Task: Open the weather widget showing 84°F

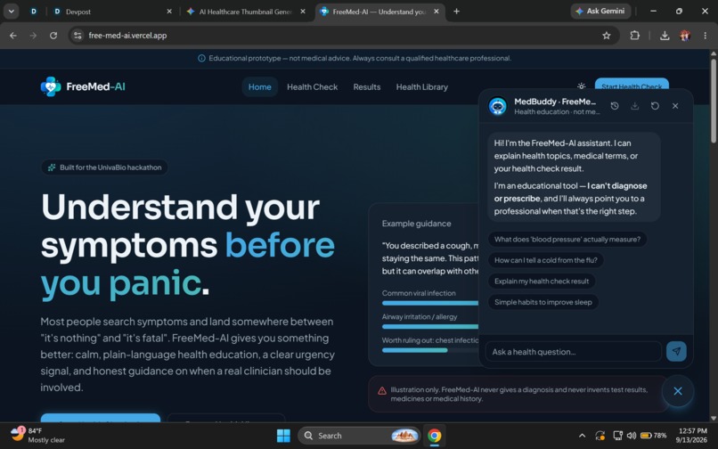Action: tap(37, 436)
